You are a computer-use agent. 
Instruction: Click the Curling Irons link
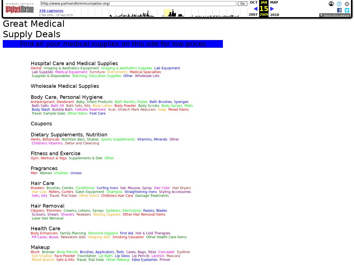click(107, 188)
